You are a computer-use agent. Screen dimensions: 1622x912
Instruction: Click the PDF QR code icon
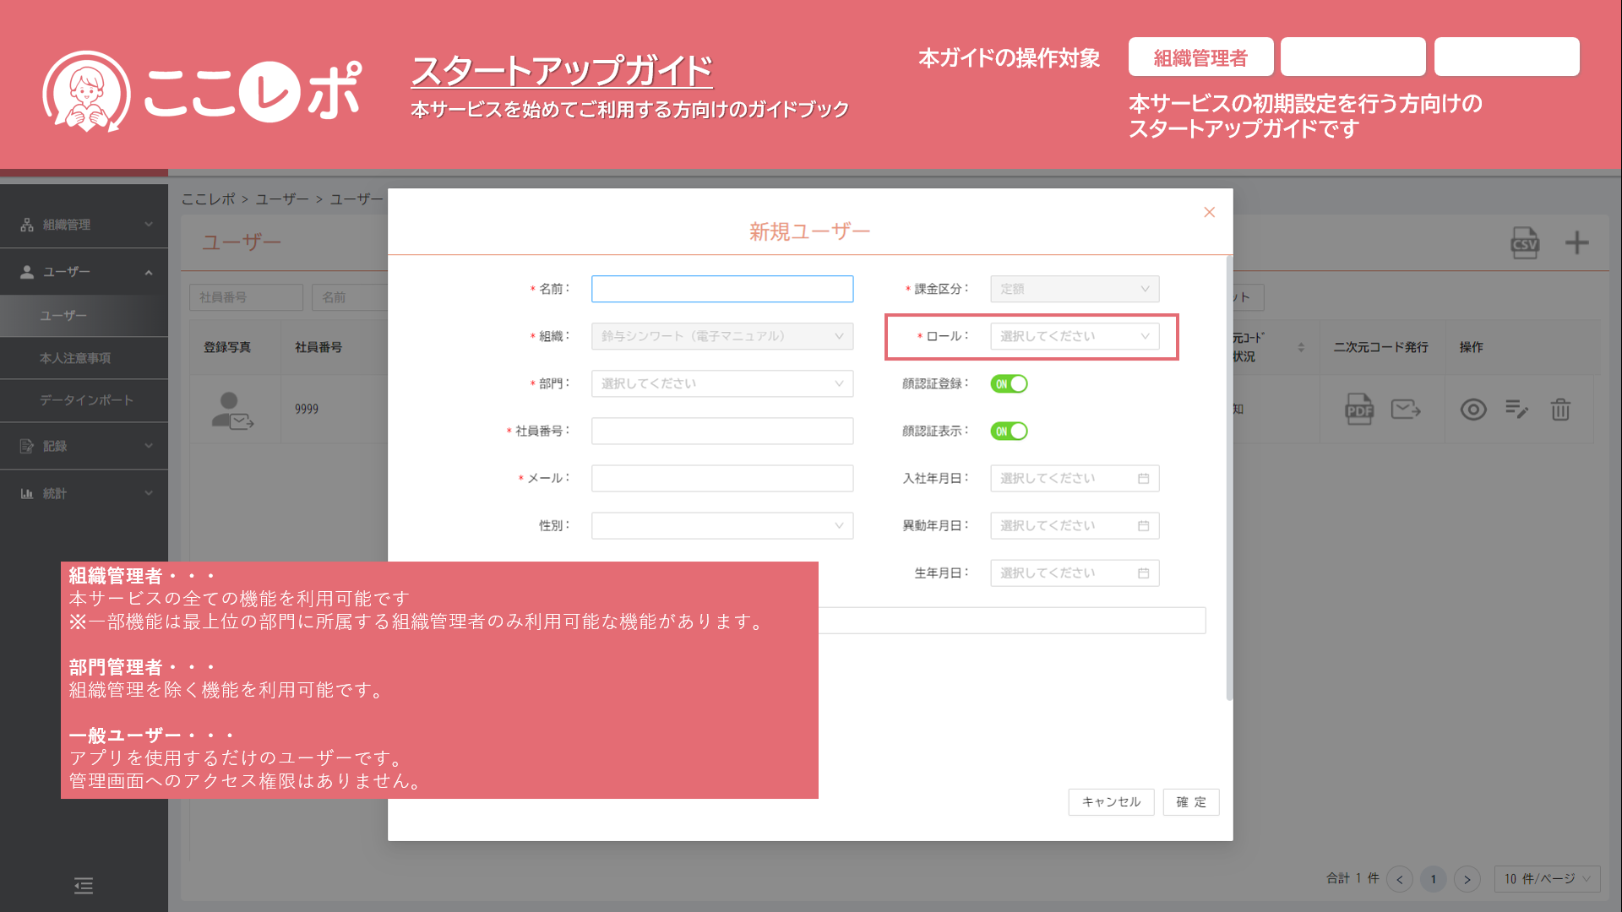click(x=1358, y=410)
